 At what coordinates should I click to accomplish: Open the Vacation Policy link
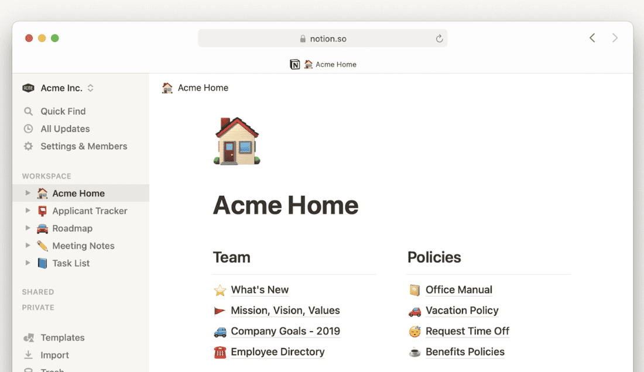pyautogui.click(x=462, y=311)
